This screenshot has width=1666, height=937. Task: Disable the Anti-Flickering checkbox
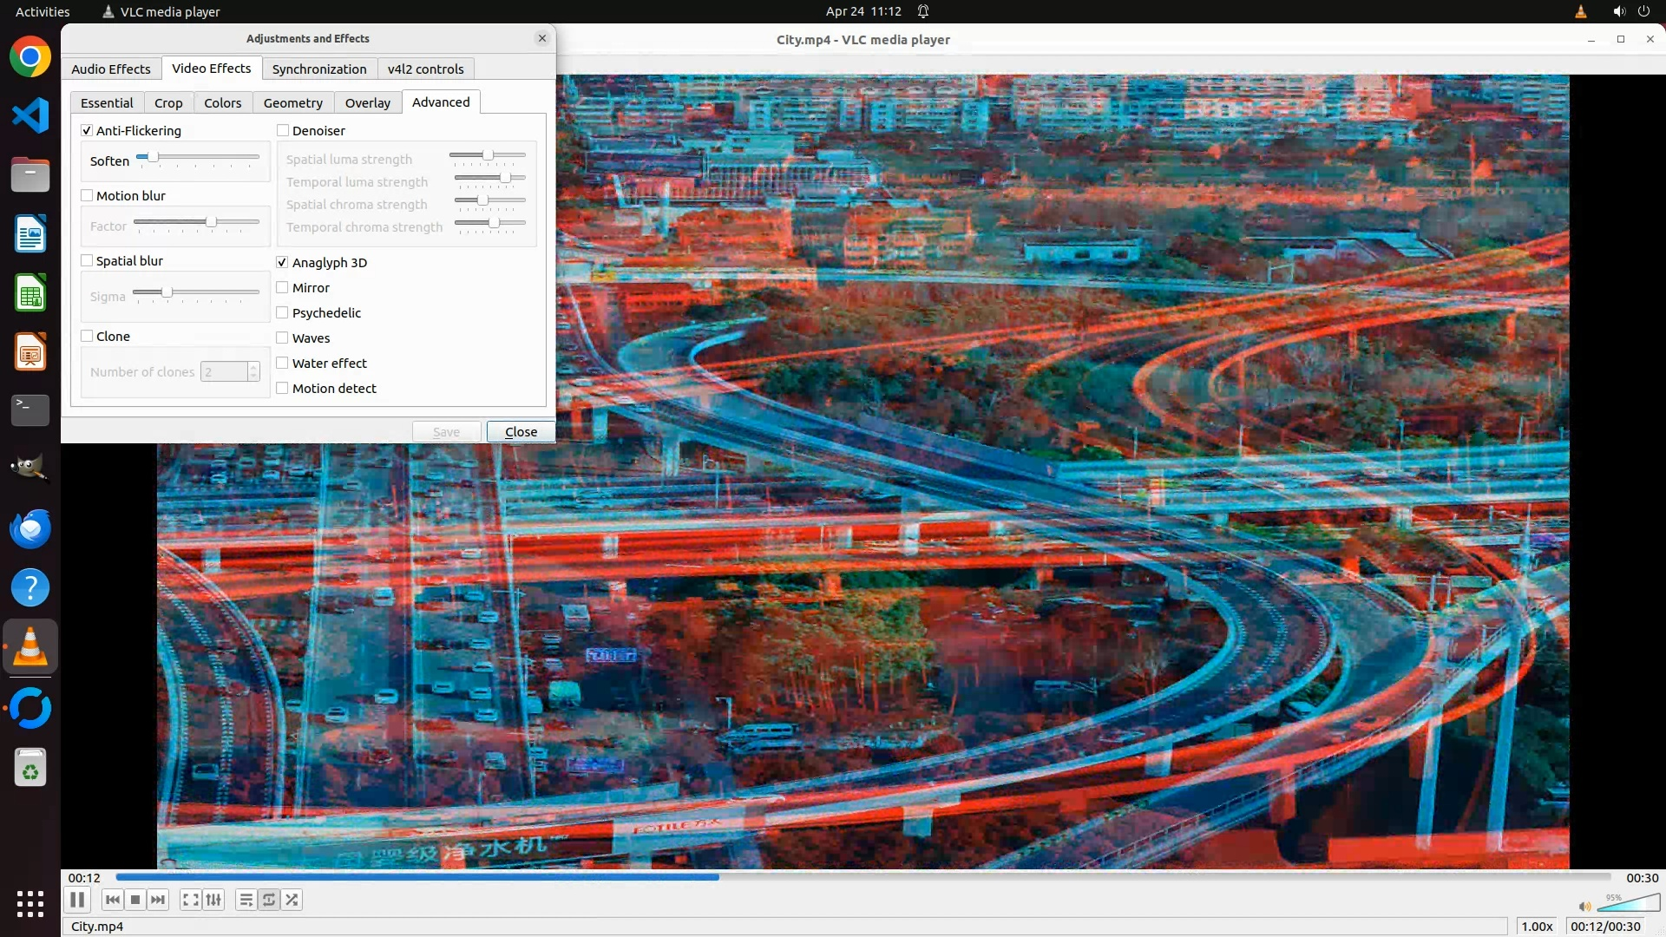pos(87,130)
